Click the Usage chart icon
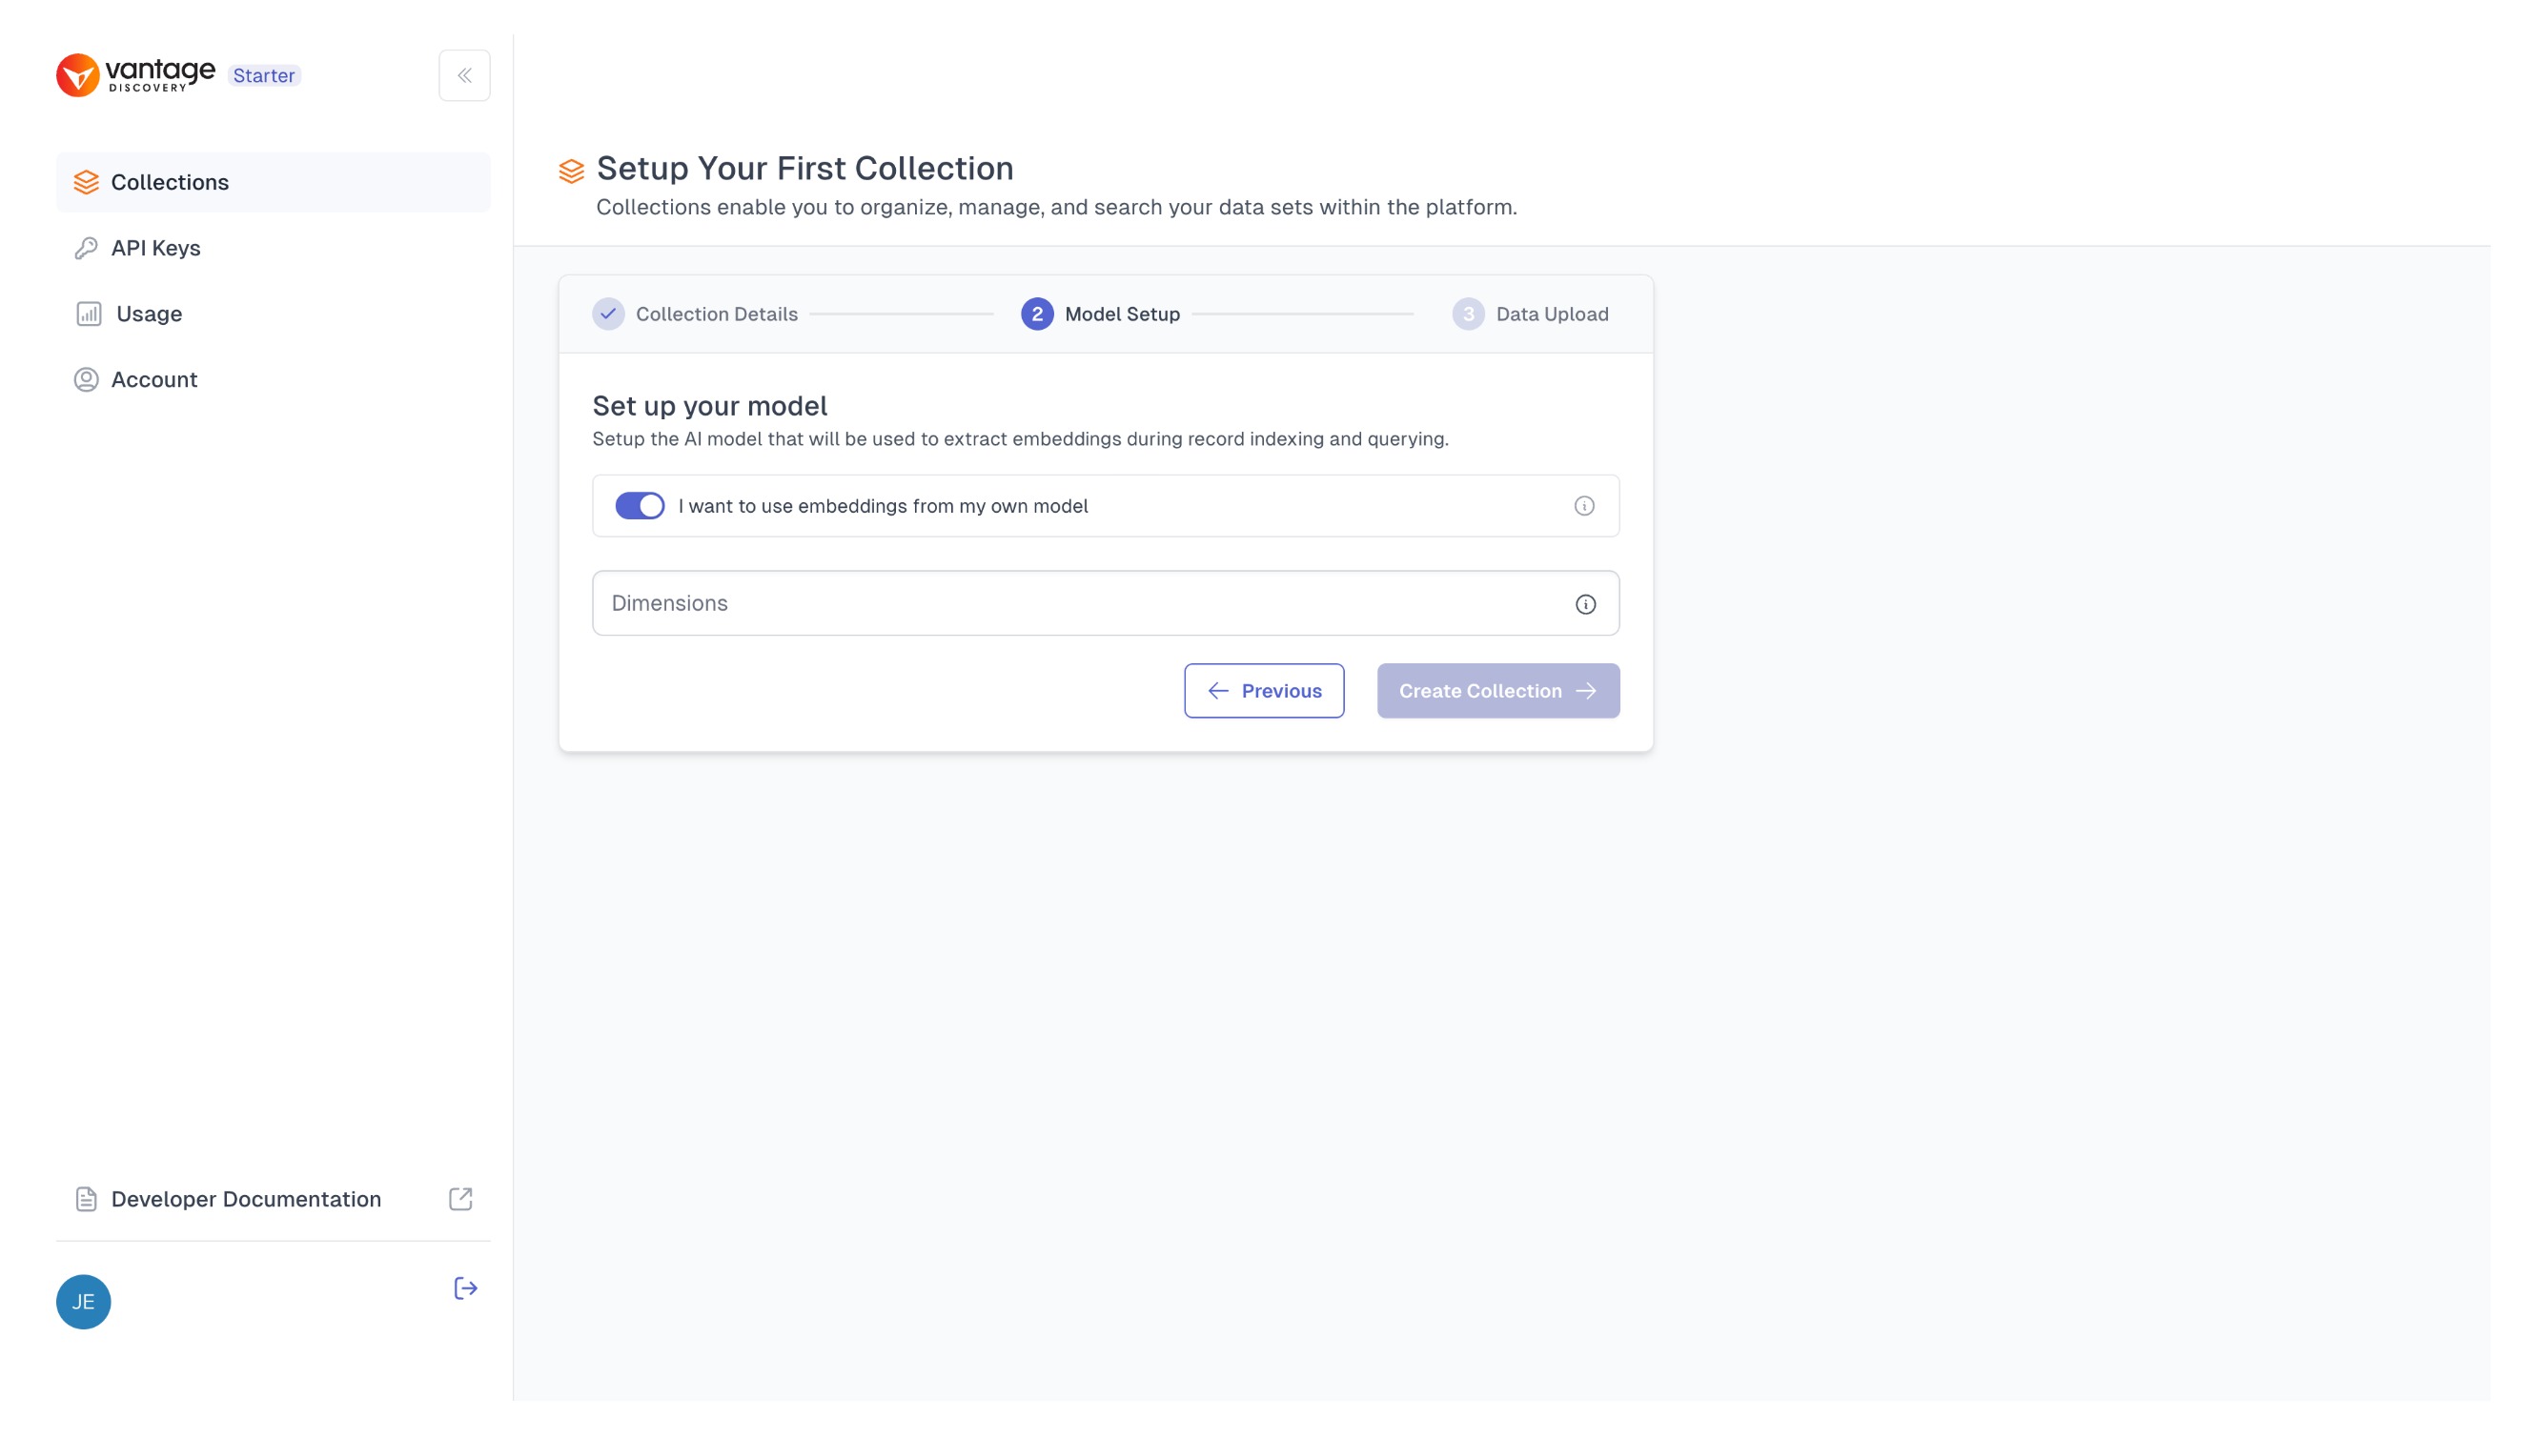2524x1439 pixels. click(87, 314)
